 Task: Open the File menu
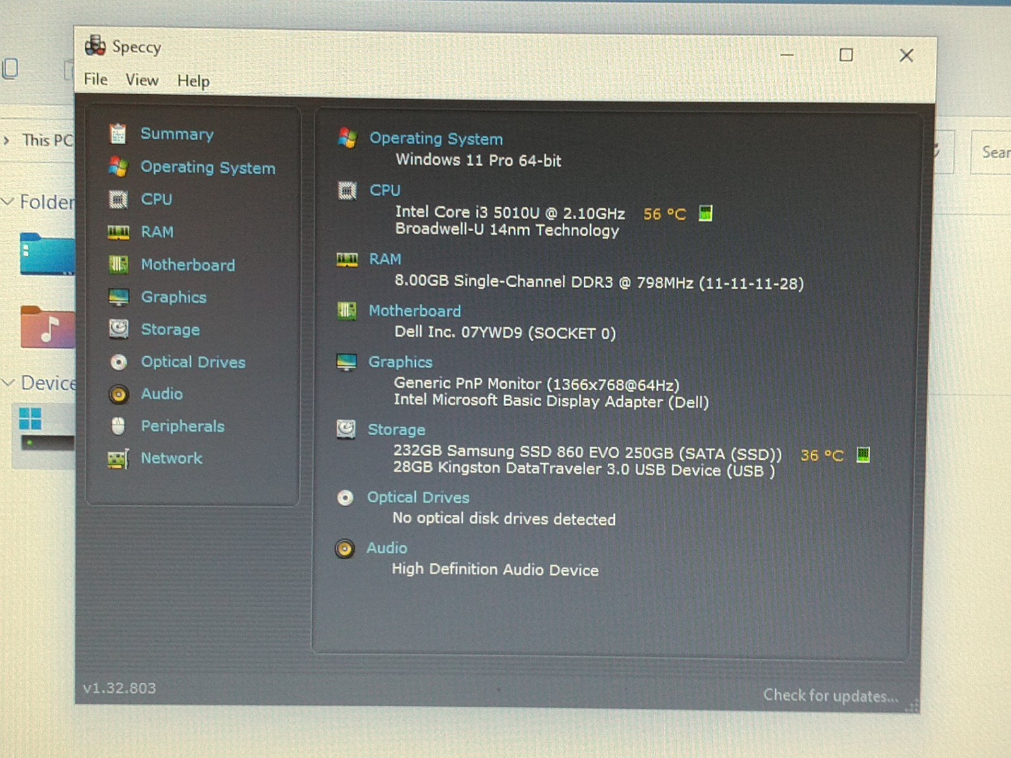95,80
